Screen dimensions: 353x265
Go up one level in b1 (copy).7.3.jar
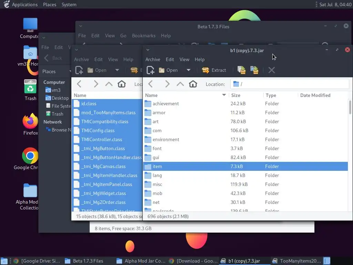tap(180, 84)
